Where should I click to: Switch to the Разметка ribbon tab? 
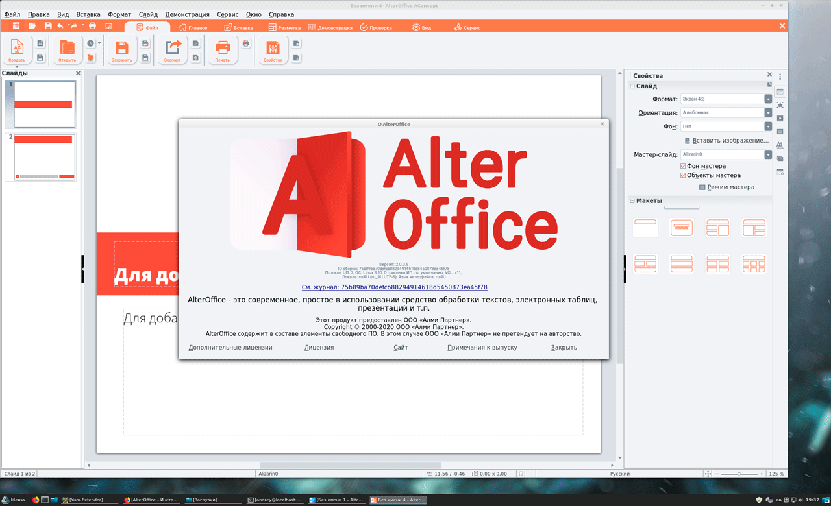(284, 28)
